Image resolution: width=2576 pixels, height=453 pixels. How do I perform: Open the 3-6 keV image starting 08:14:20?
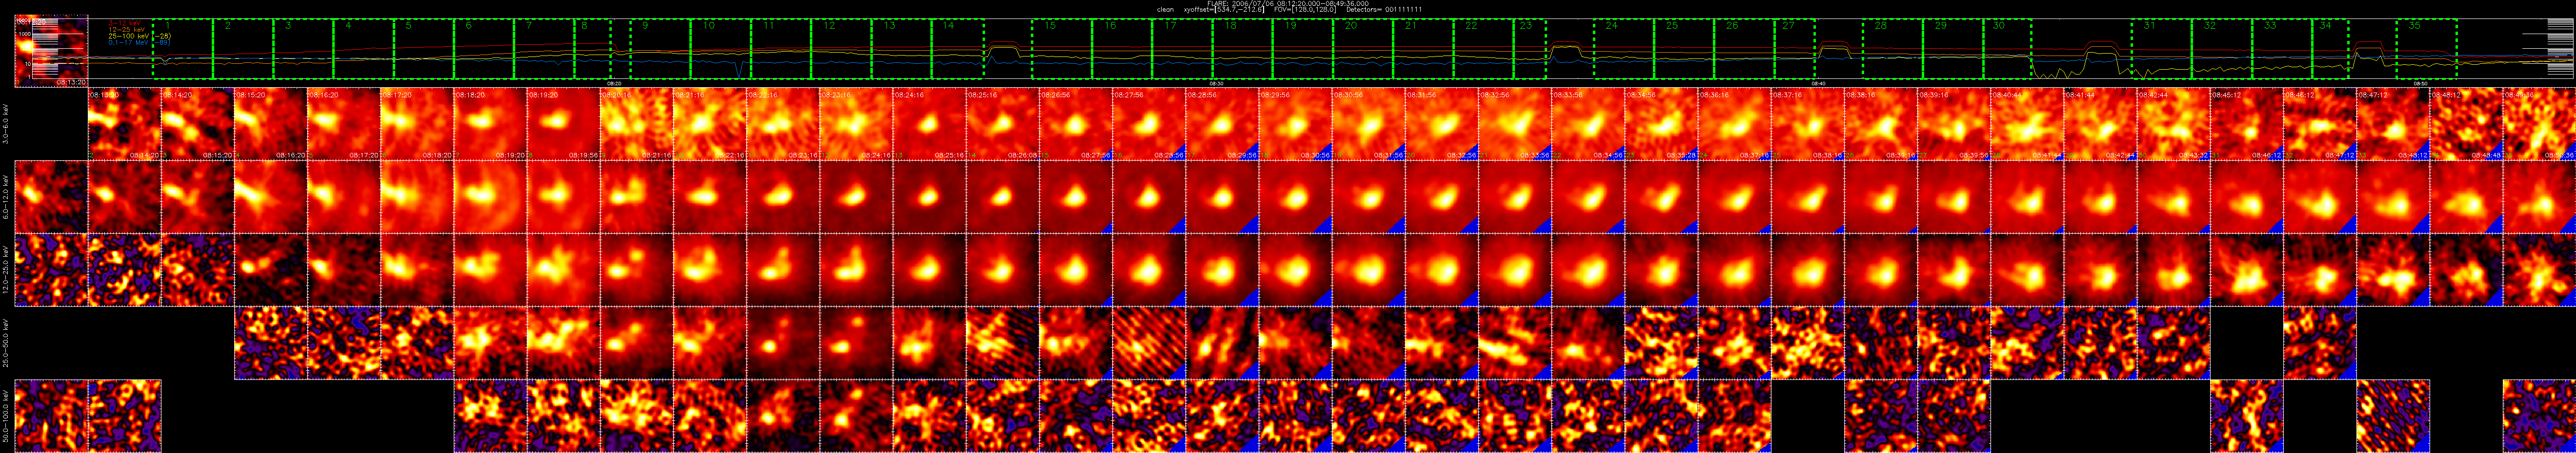[x=198, y=124]
